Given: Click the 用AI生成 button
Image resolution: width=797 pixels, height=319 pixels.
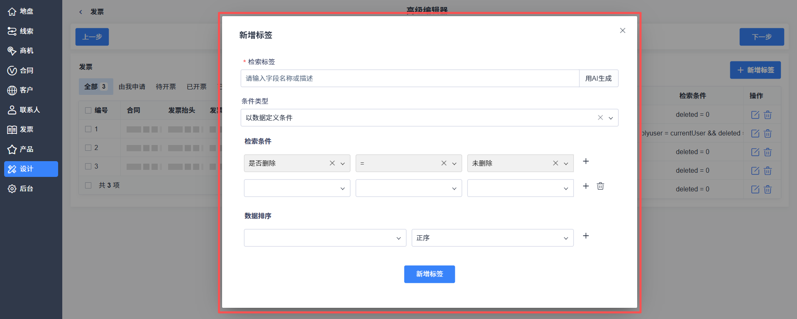Looking at the screenshot, I should 599,78.
